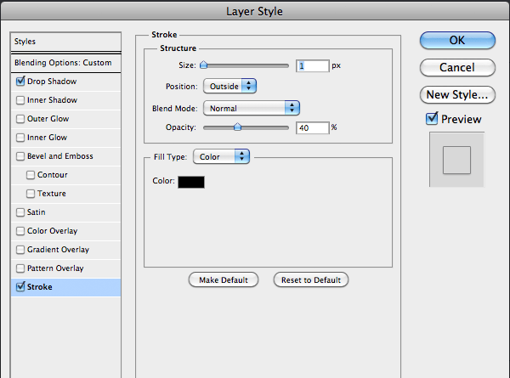This screenshot has width=510, height=378.
Task: Open the Position dropdown showing Outside
Action: coord(229,86)
